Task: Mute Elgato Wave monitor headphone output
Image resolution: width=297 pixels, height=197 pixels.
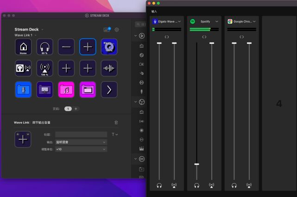Action: tap(159, 185)
